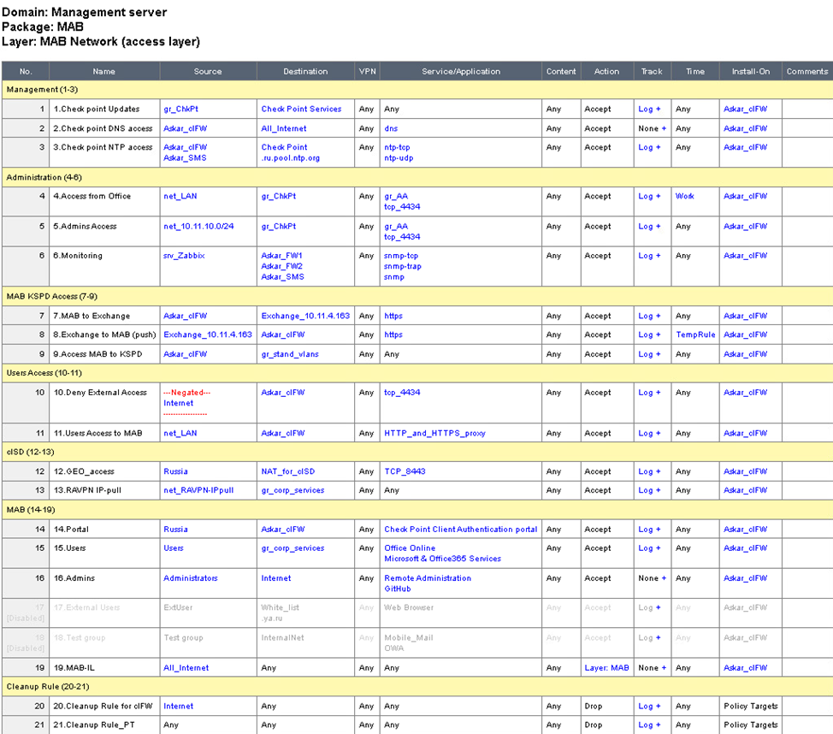This screenshot has height=734, width=833.
Task: Open the snmp-trap service link
Action: click(403, 266)
